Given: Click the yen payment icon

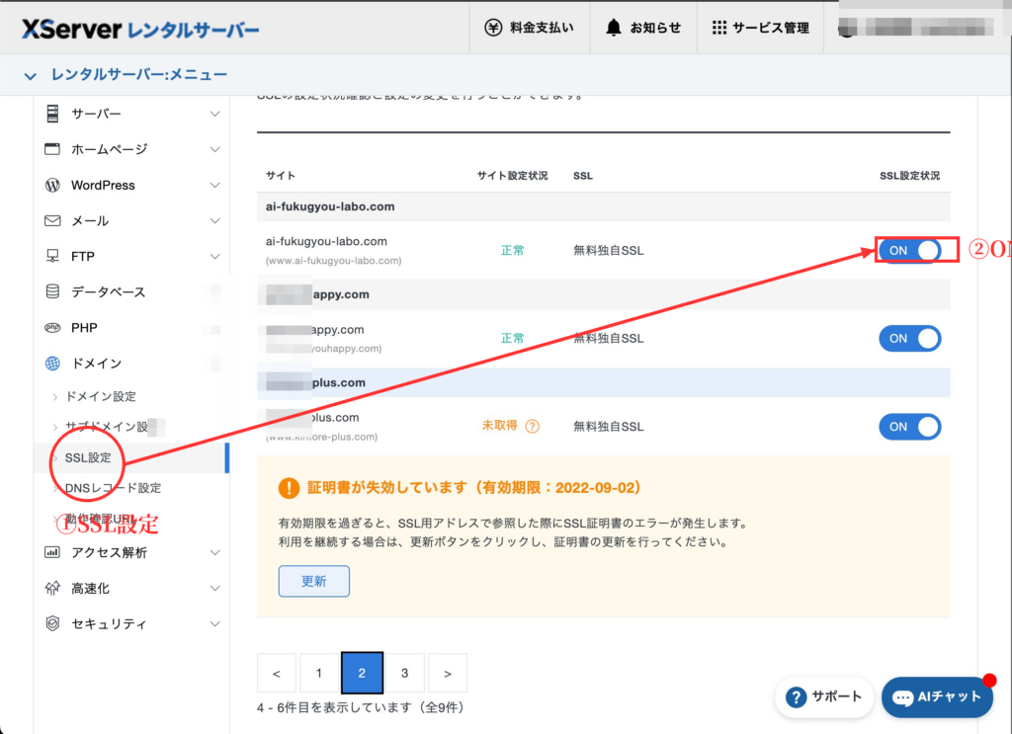Looking at the screenshot, I should pyautogui.click(x=493, y=28).
